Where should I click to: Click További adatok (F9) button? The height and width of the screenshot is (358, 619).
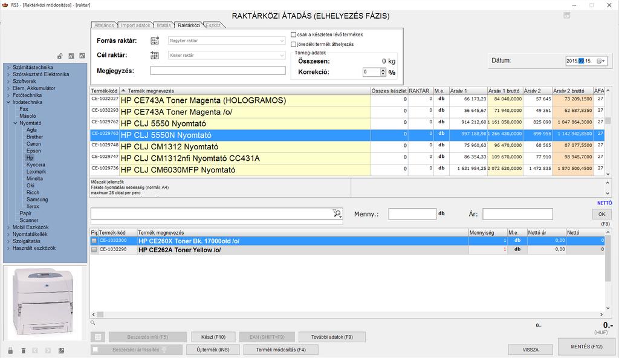[x=332, y=337]
